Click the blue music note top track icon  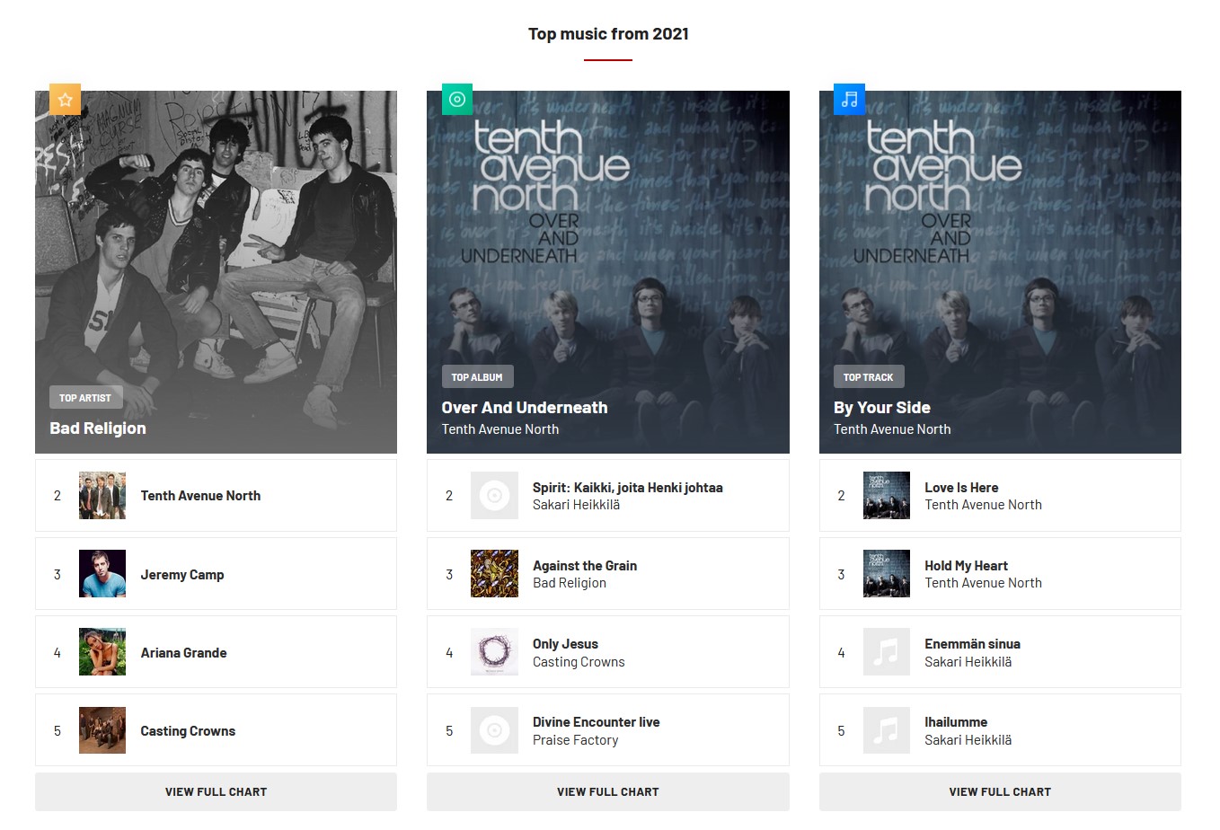point(849,100)
